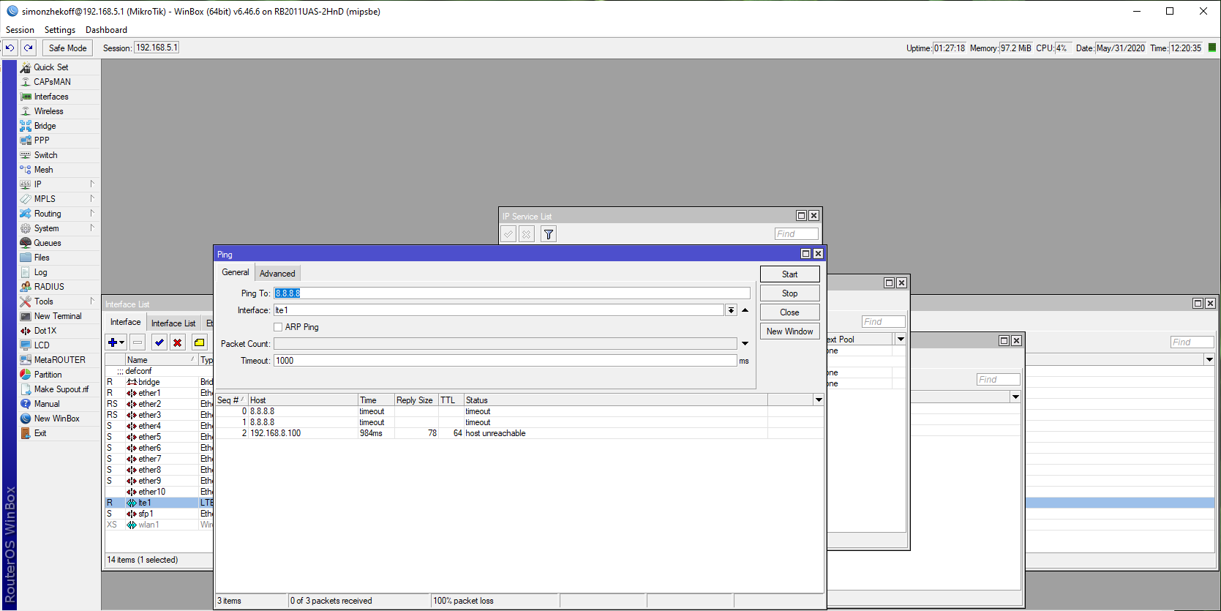Expand the Packet Count field arrow
This screenshot has height=611, width=1221.
[745, 344]
